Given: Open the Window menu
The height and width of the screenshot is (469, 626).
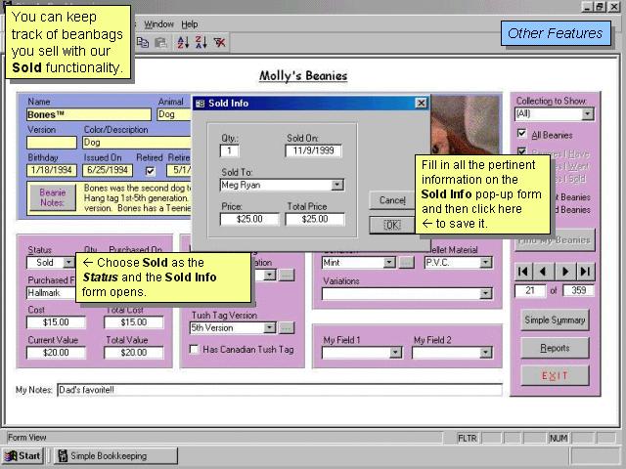Looking at the screenshot, I should [x=158, y=24].
